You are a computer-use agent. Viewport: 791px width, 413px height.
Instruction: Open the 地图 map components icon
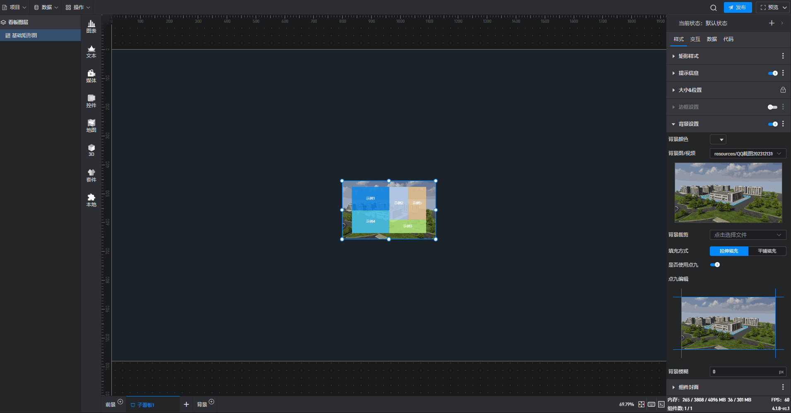(x=91, y=126)
